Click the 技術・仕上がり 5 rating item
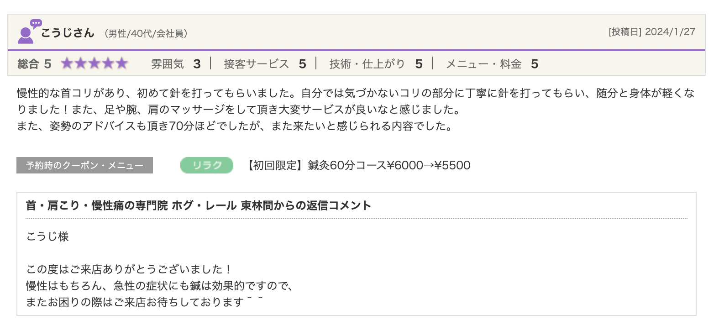This screenshot has height=336, width=724. (376, 64)
